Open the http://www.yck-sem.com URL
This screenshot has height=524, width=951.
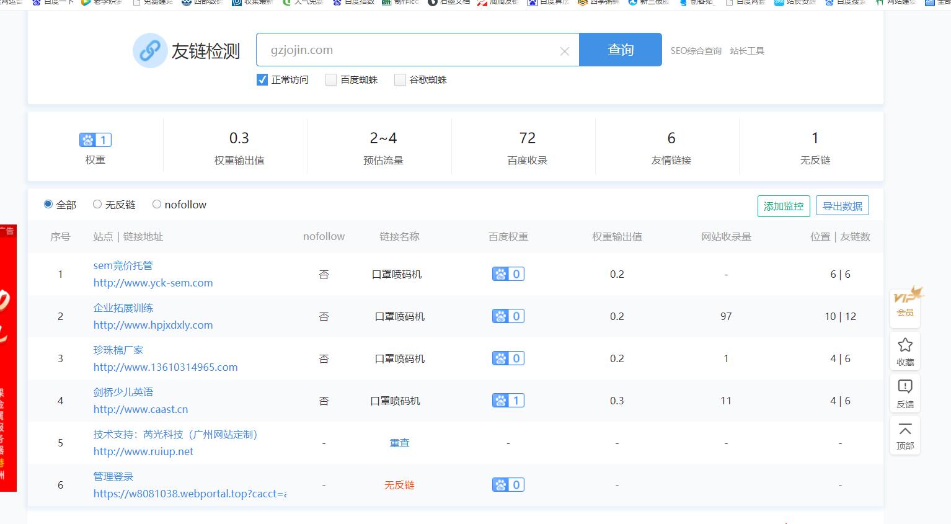pos(153,283)
